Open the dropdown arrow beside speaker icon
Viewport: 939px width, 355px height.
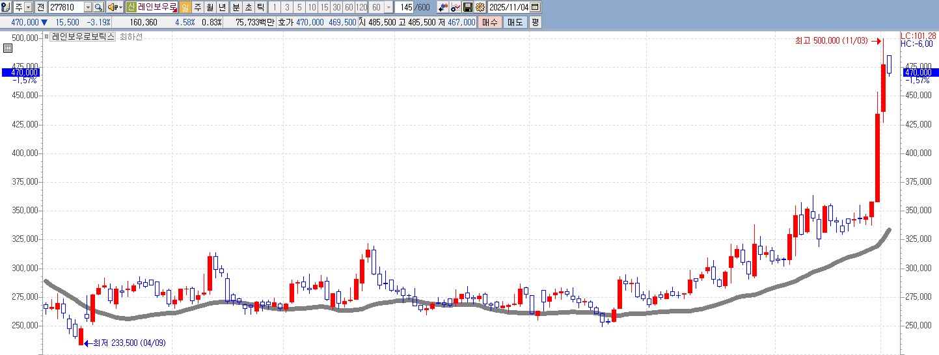click(120, 7)
